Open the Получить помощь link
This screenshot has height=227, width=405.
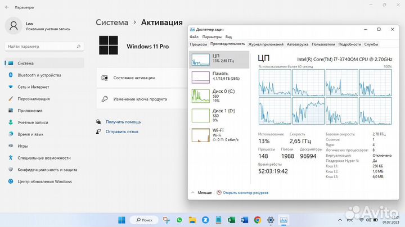123,122
